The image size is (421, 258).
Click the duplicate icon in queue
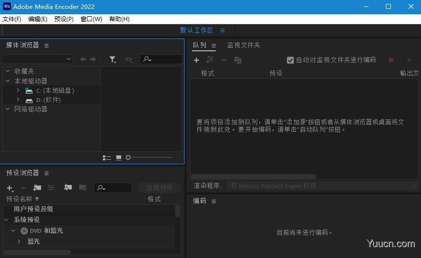click(238, 60)
